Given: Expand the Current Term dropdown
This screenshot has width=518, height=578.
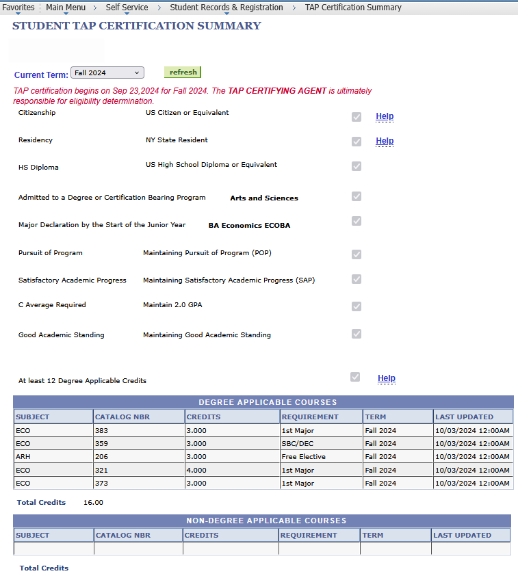Looking at the screenshot, I should [x=107, y=73].
